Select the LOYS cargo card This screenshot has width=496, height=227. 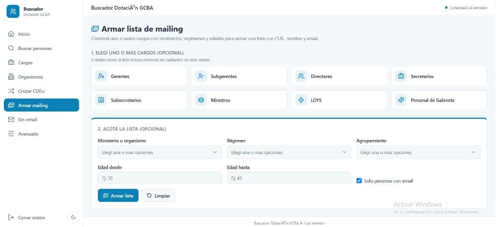click(x=339, y=100)
